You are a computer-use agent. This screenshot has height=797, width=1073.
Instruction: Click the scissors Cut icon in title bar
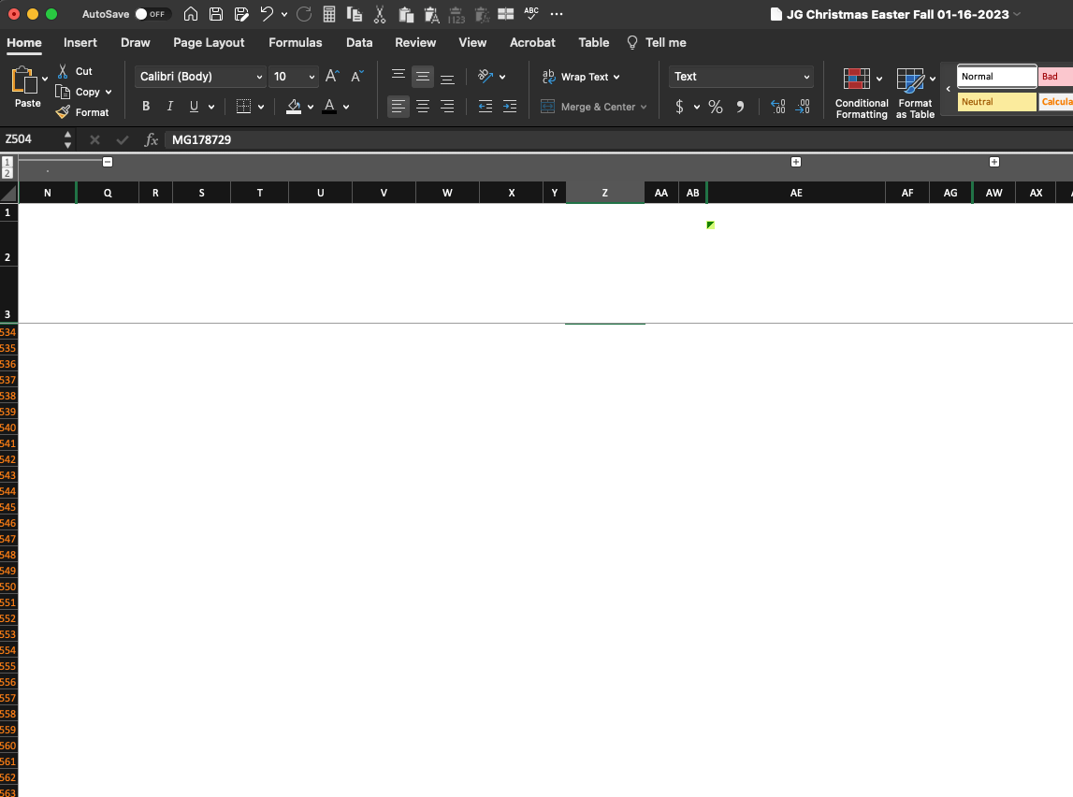[380, 14]
